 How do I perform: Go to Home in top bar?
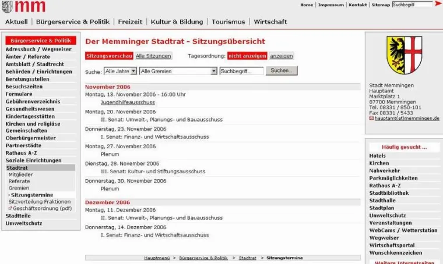pos(307,5)
